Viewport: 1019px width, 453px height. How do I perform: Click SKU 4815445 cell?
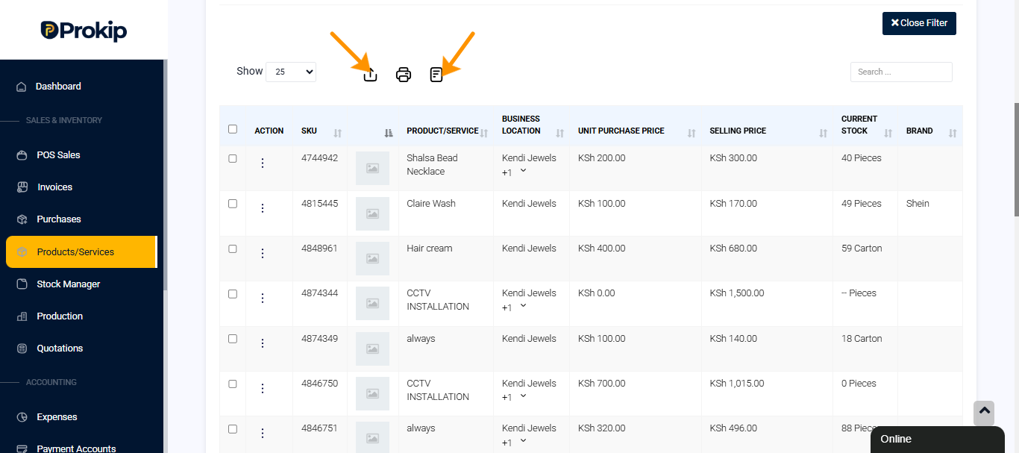319,204
